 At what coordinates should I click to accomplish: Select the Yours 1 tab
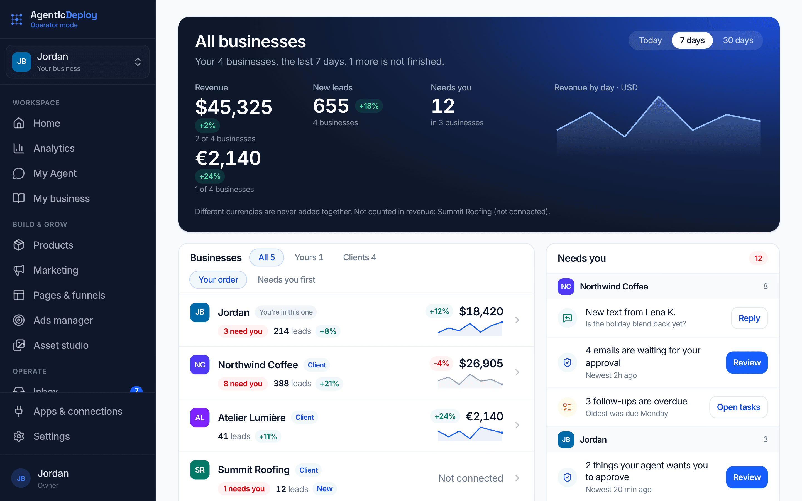coord(309,257)
